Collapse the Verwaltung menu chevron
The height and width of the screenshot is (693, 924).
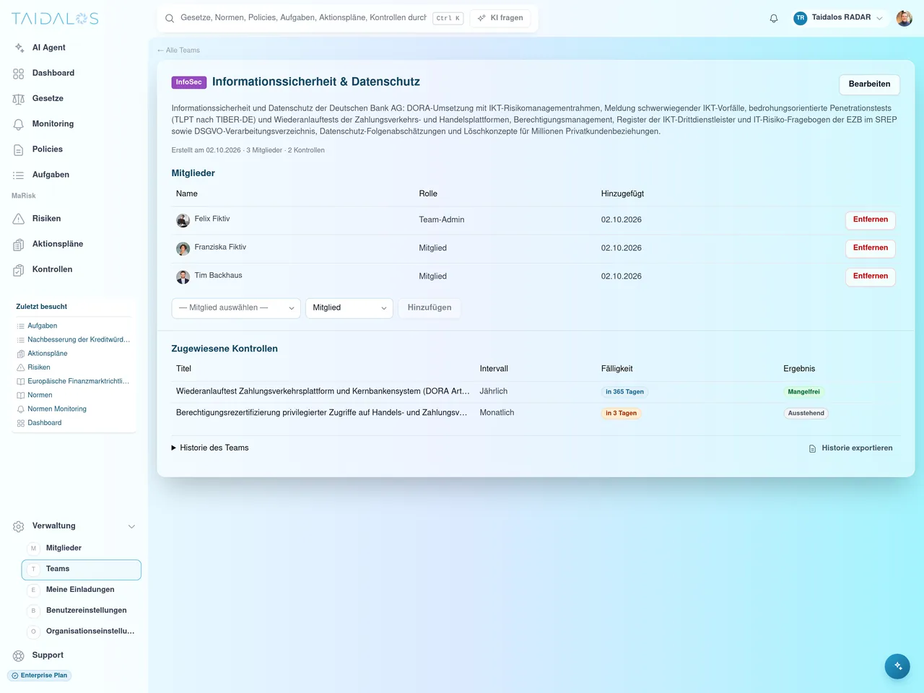131,527
